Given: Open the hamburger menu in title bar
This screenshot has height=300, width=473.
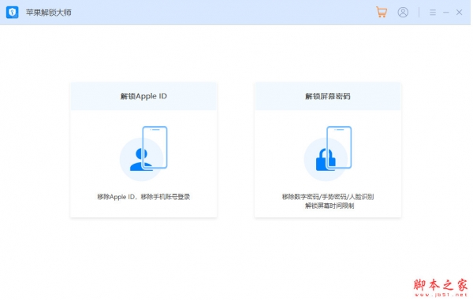Looking at the screenshot, I should pyautogui.click(x=433, y=13).
